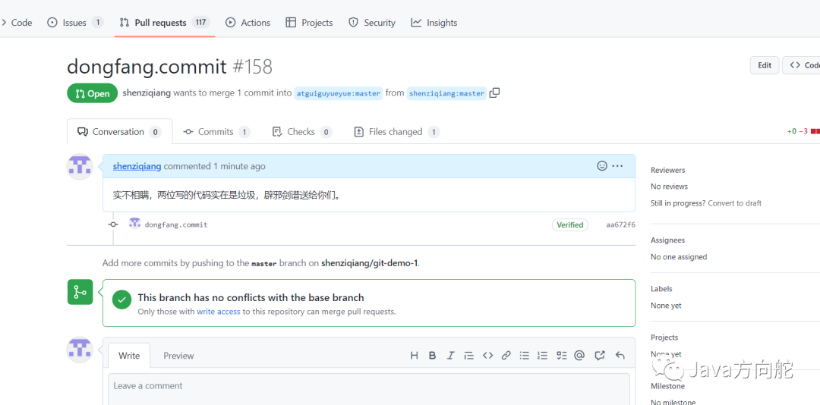This screenshot has height=405, width=820.
Task: Mention a user with the @ icon
Action: pos(579,356)
